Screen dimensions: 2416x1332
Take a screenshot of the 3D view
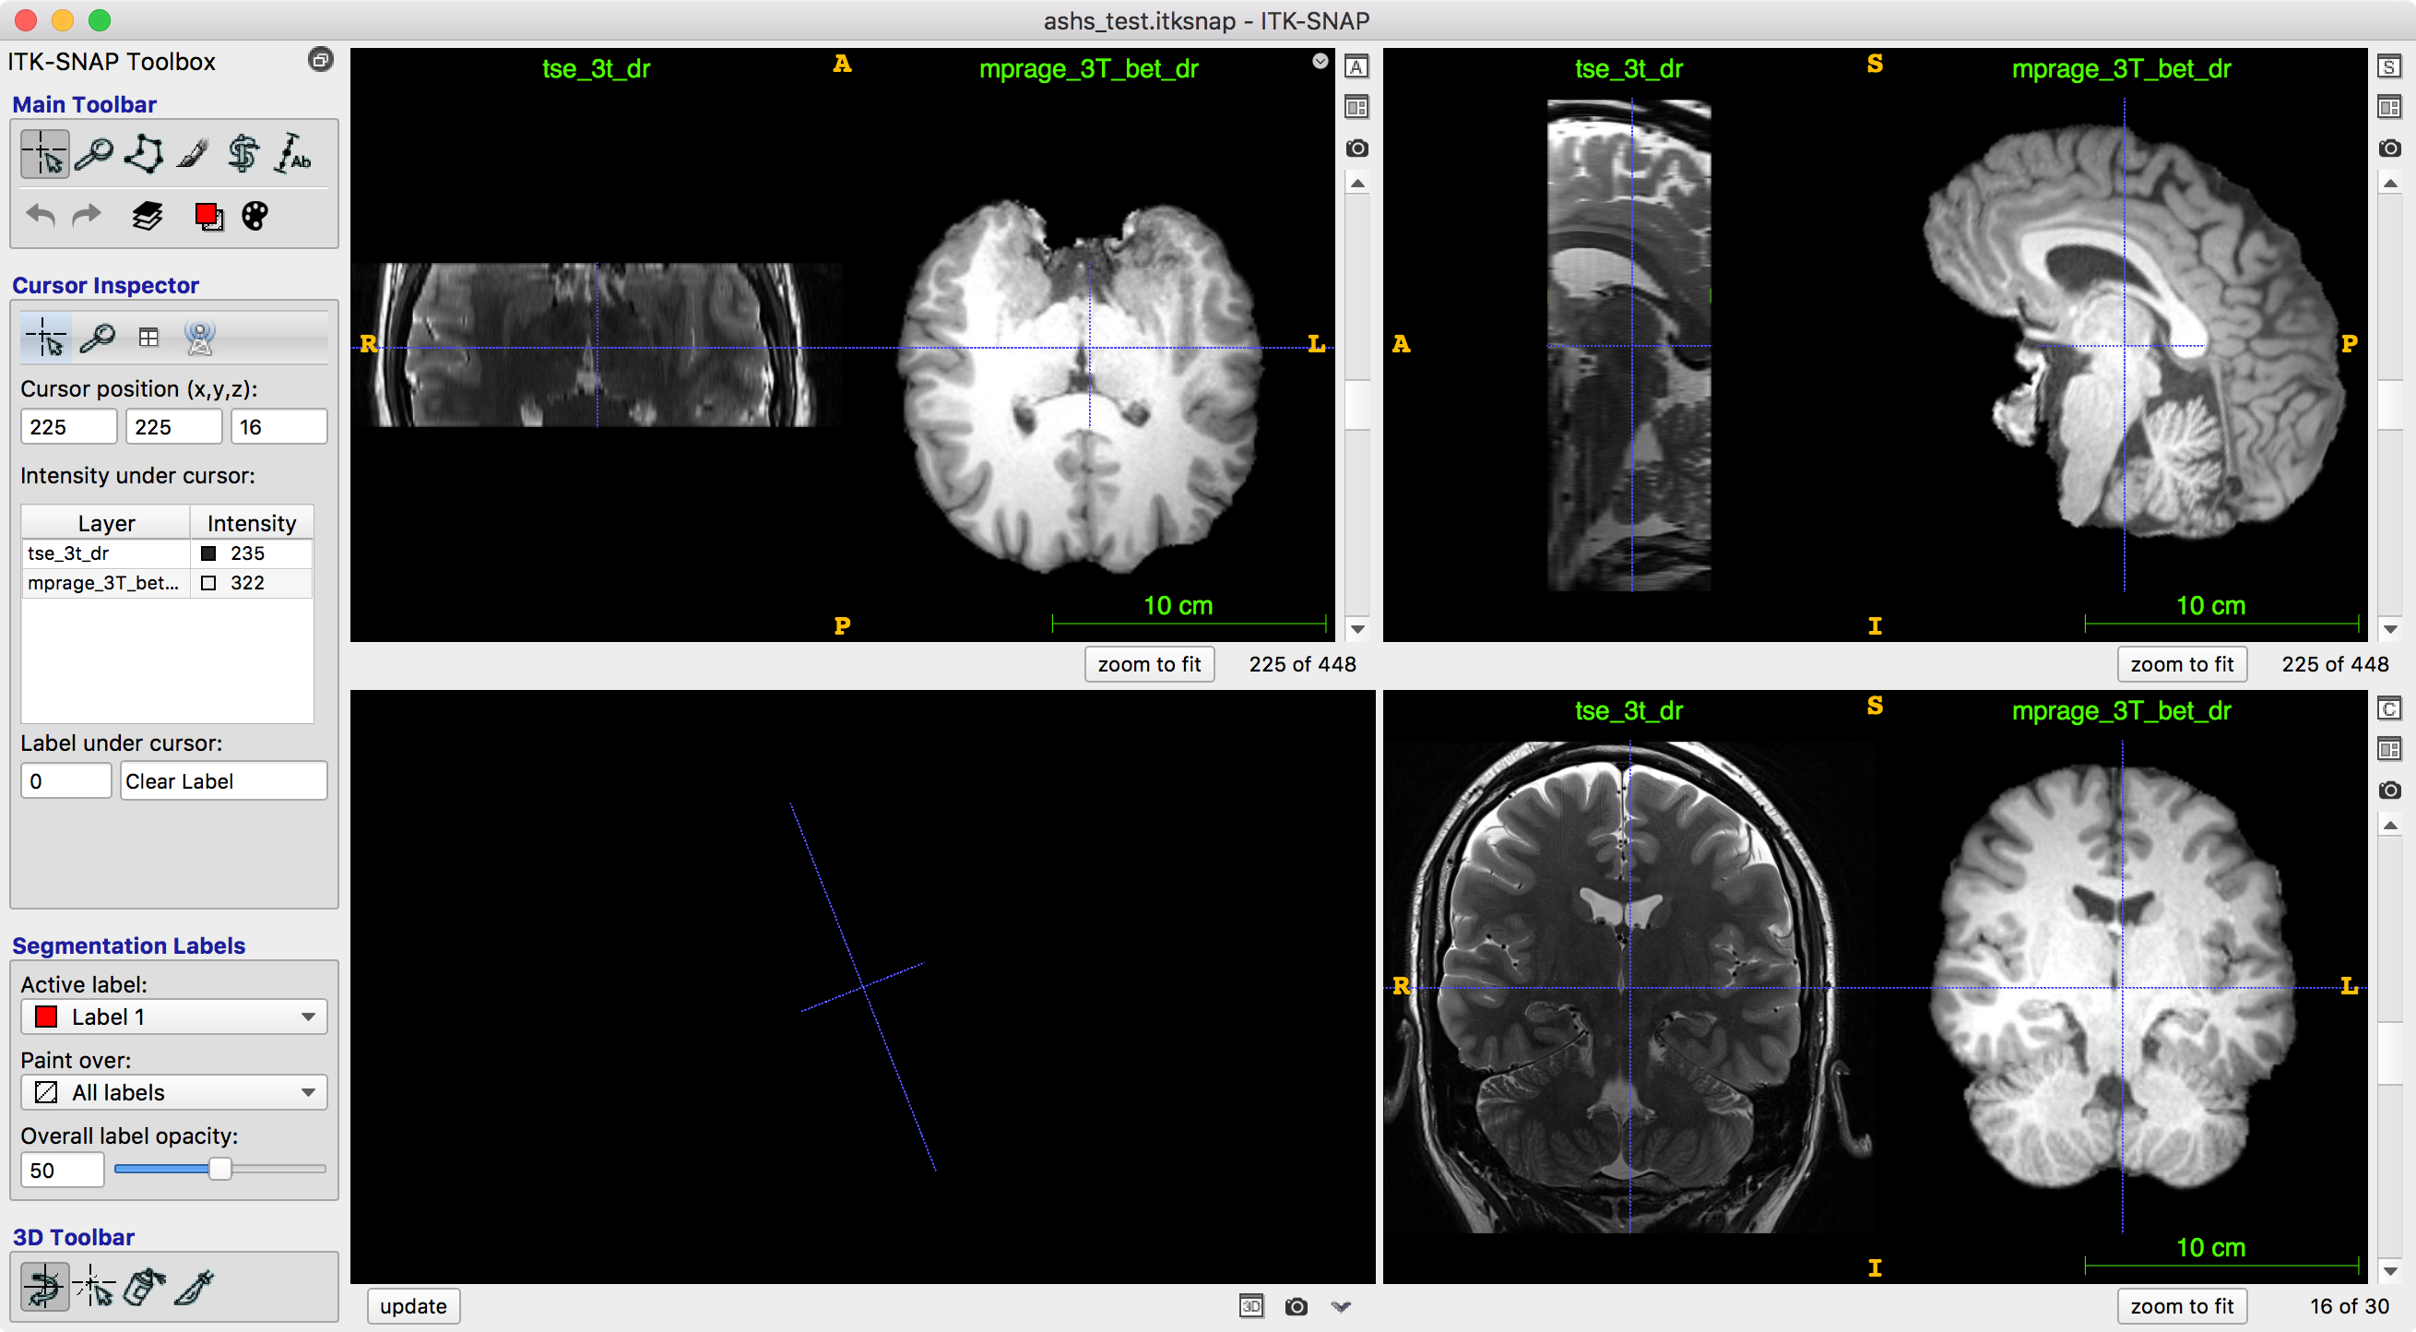(1297, 1306)
